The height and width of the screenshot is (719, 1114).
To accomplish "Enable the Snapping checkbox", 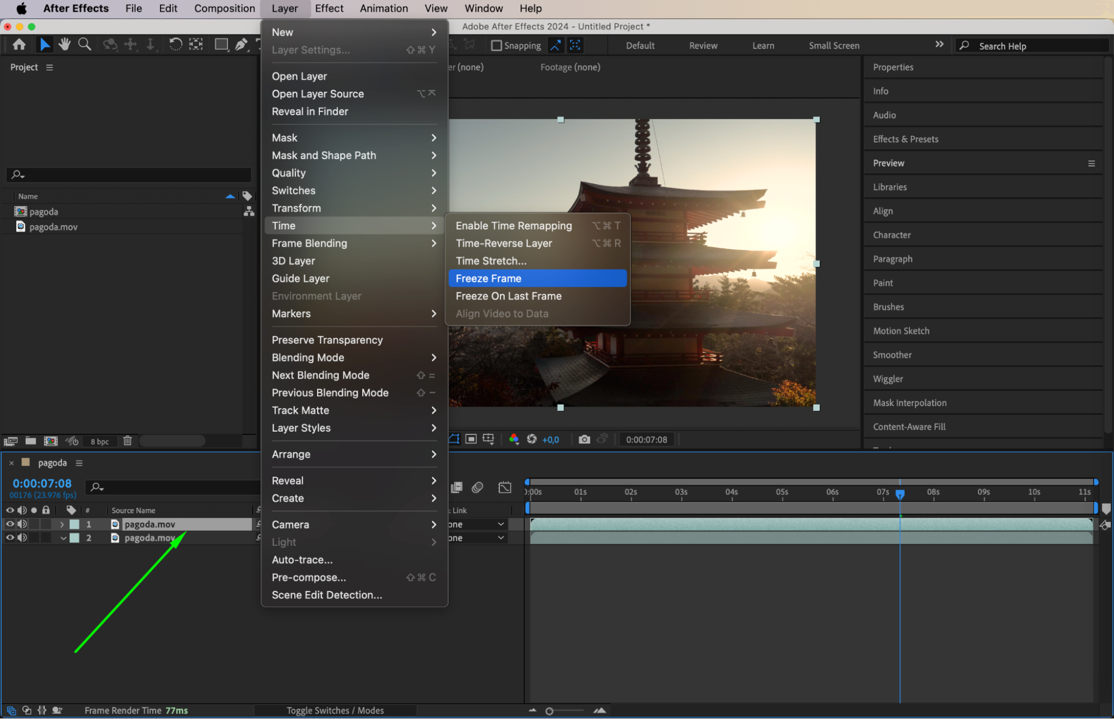I will [x=496, y=46].
